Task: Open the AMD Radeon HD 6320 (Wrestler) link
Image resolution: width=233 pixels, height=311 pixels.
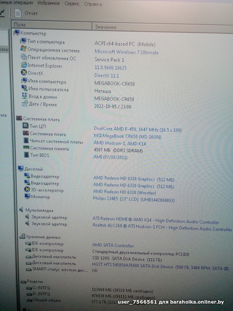Action: click(124, 192)
